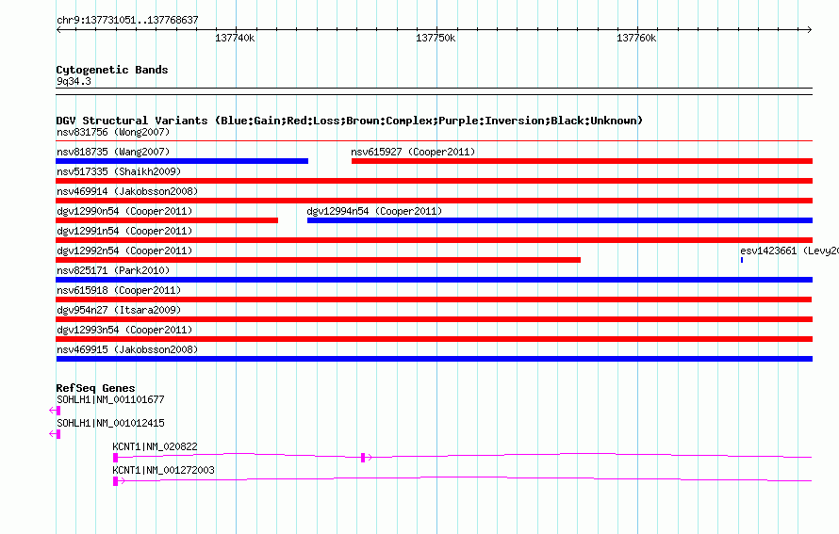Click the nsv825171 (Park2010) label
This screenshot has width=839, height=534.
[x=113, y=270]
